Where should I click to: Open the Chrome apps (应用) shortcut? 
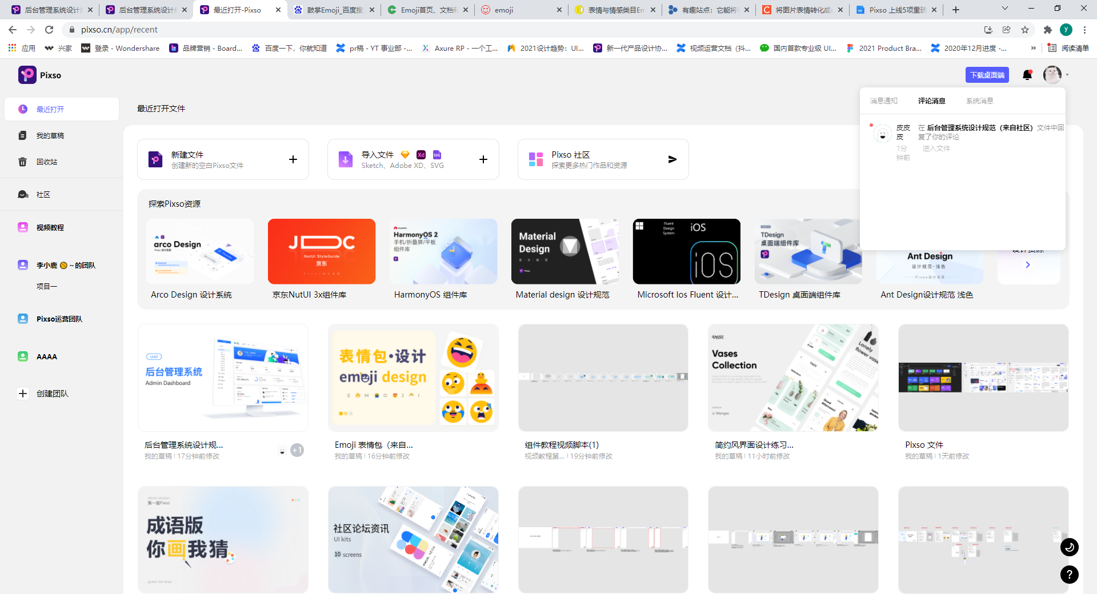pos(22,48)
